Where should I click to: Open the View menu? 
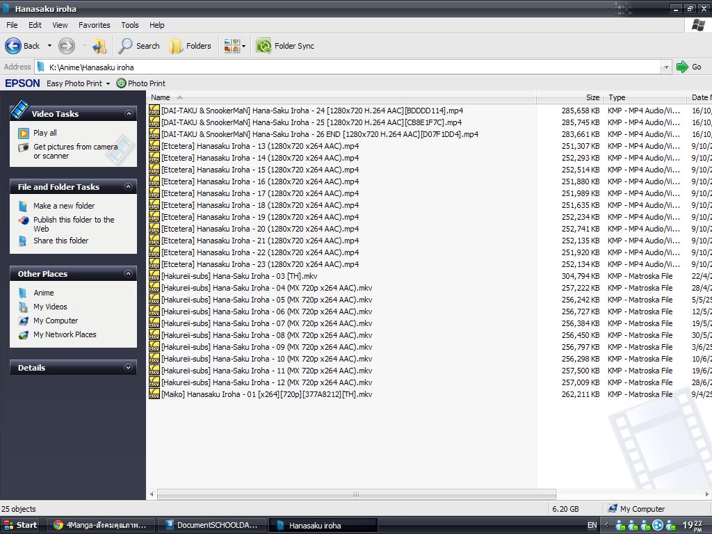[x=60, y=25]
